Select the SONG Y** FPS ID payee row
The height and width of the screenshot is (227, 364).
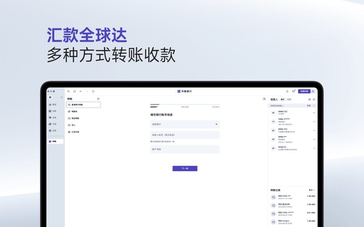click(293, 139)
